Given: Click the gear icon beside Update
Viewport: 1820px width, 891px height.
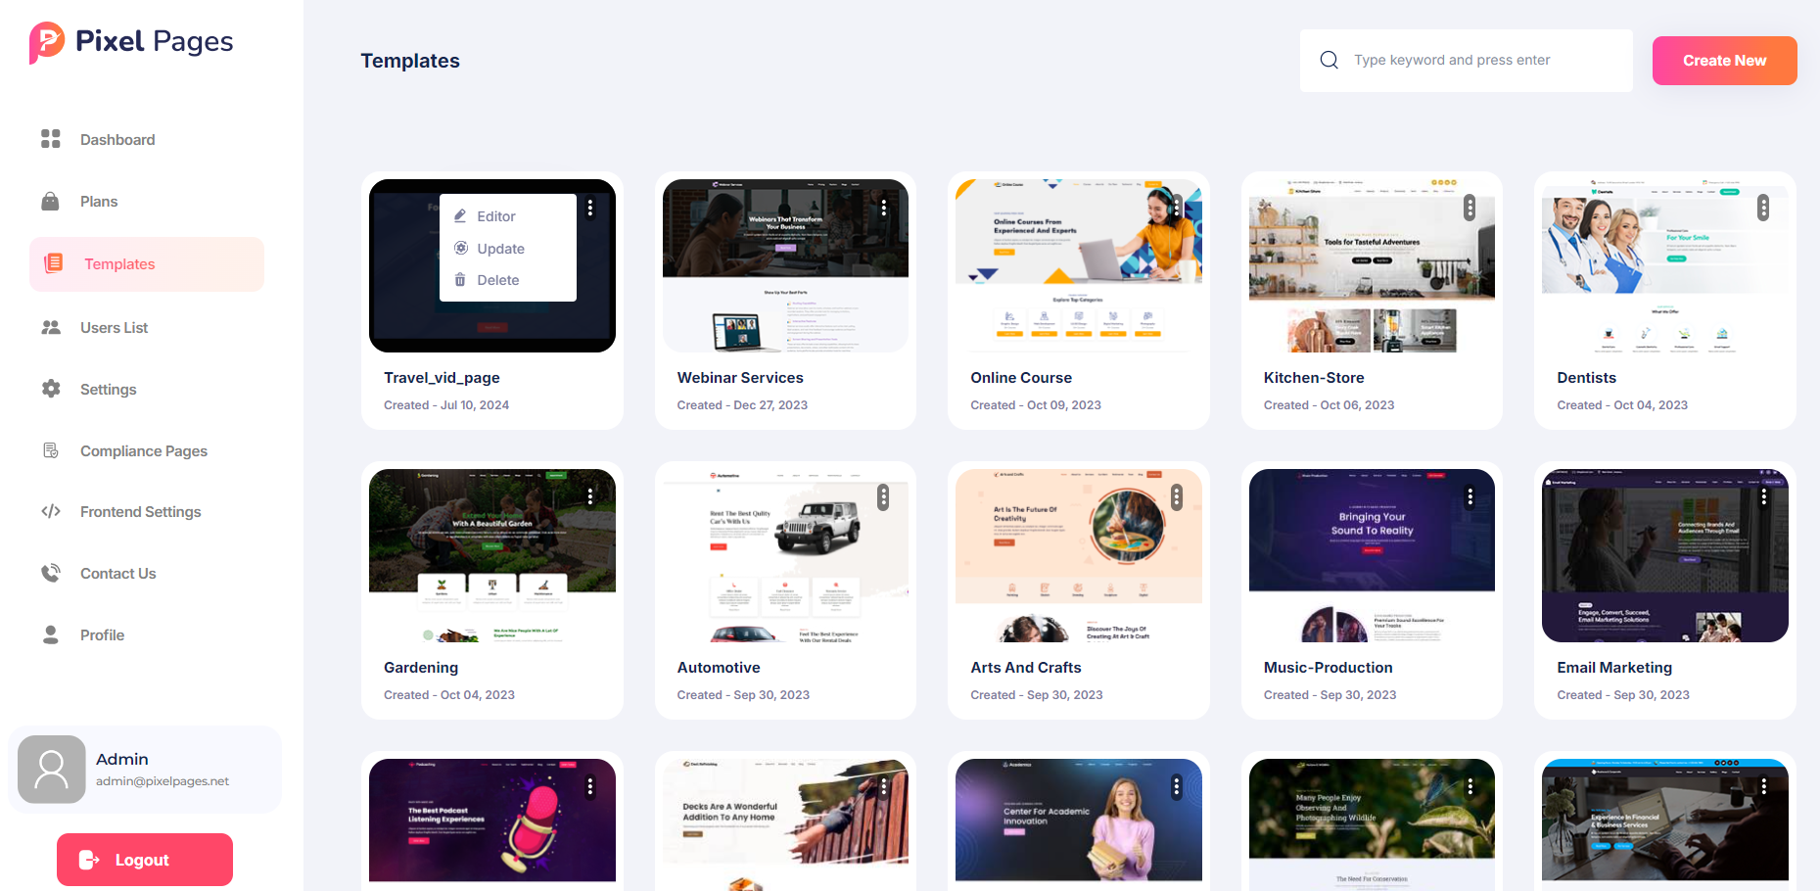Looking at the screenshot, I should pos(460,248).
